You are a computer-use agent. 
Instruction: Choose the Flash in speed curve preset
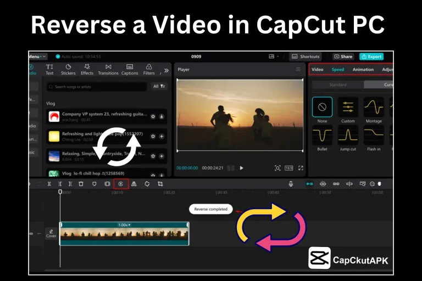click(x=374, y=135)
